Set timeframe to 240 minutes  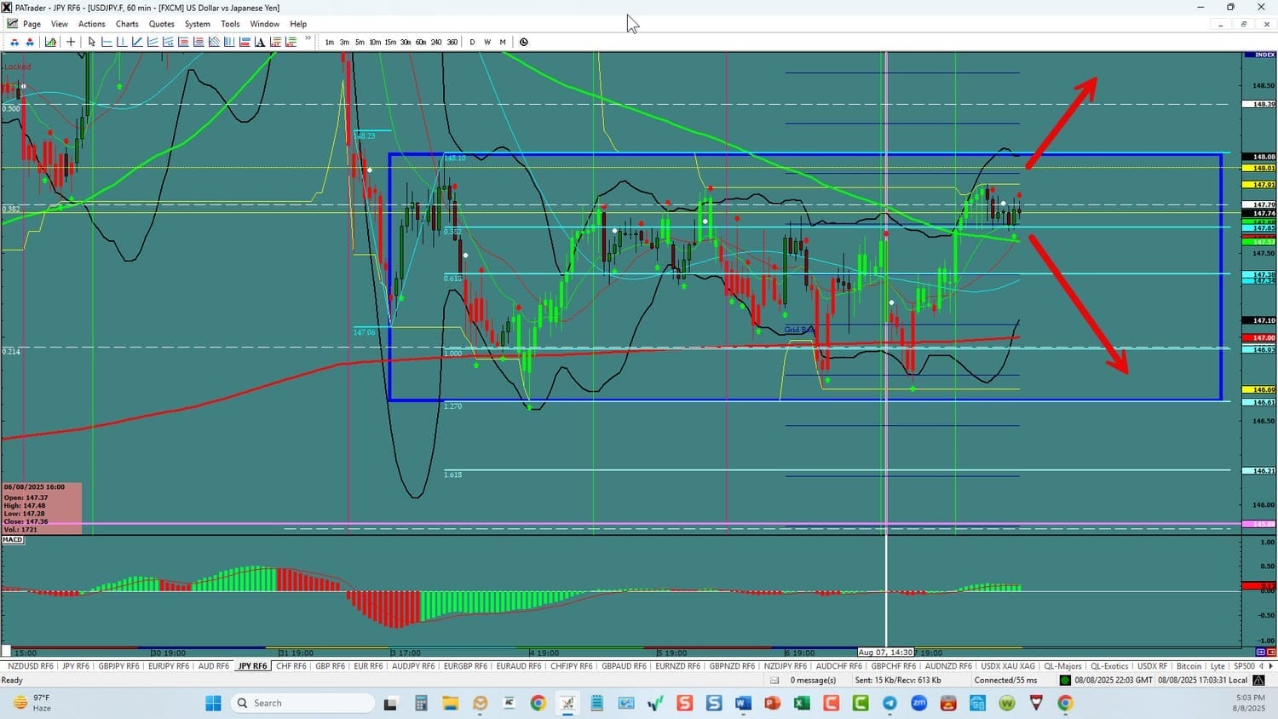point(436,42)
